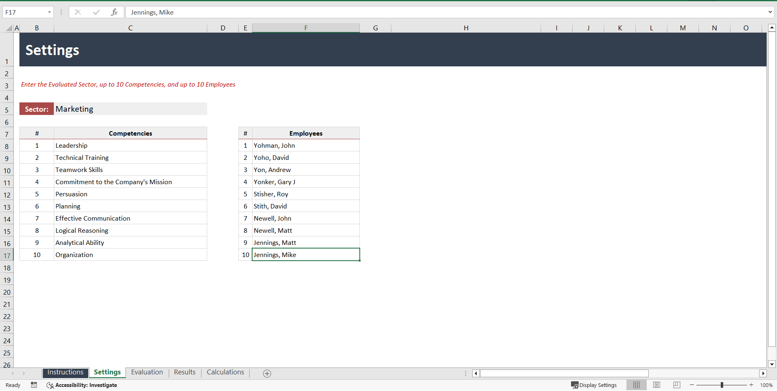Viewport: 777px width, 391px height.
Task: Select employee Newell, John cell
Action: coord(306,218)
